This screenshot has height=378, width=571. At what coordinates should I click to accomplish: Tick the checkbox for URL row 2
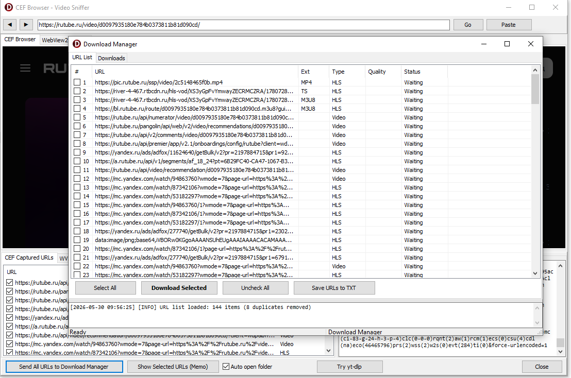[x=77, y=91]
